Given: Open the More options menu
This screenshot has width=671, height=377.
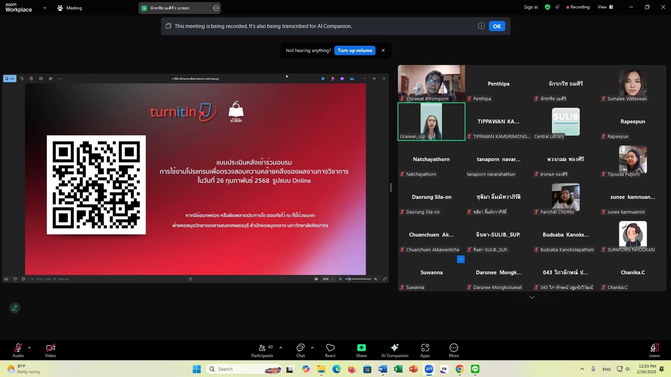Looking at the screenshot, I should pyautogui.click(x=454, y=350).
